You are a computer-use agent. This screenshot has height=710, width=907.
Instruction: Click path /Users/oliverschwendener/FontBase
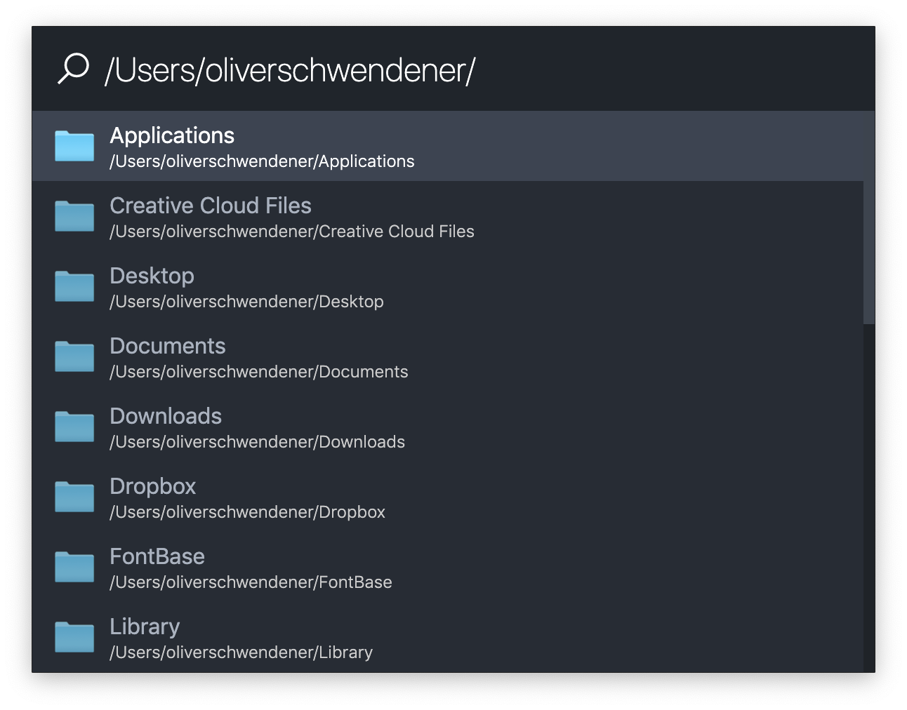pos(251,582)
